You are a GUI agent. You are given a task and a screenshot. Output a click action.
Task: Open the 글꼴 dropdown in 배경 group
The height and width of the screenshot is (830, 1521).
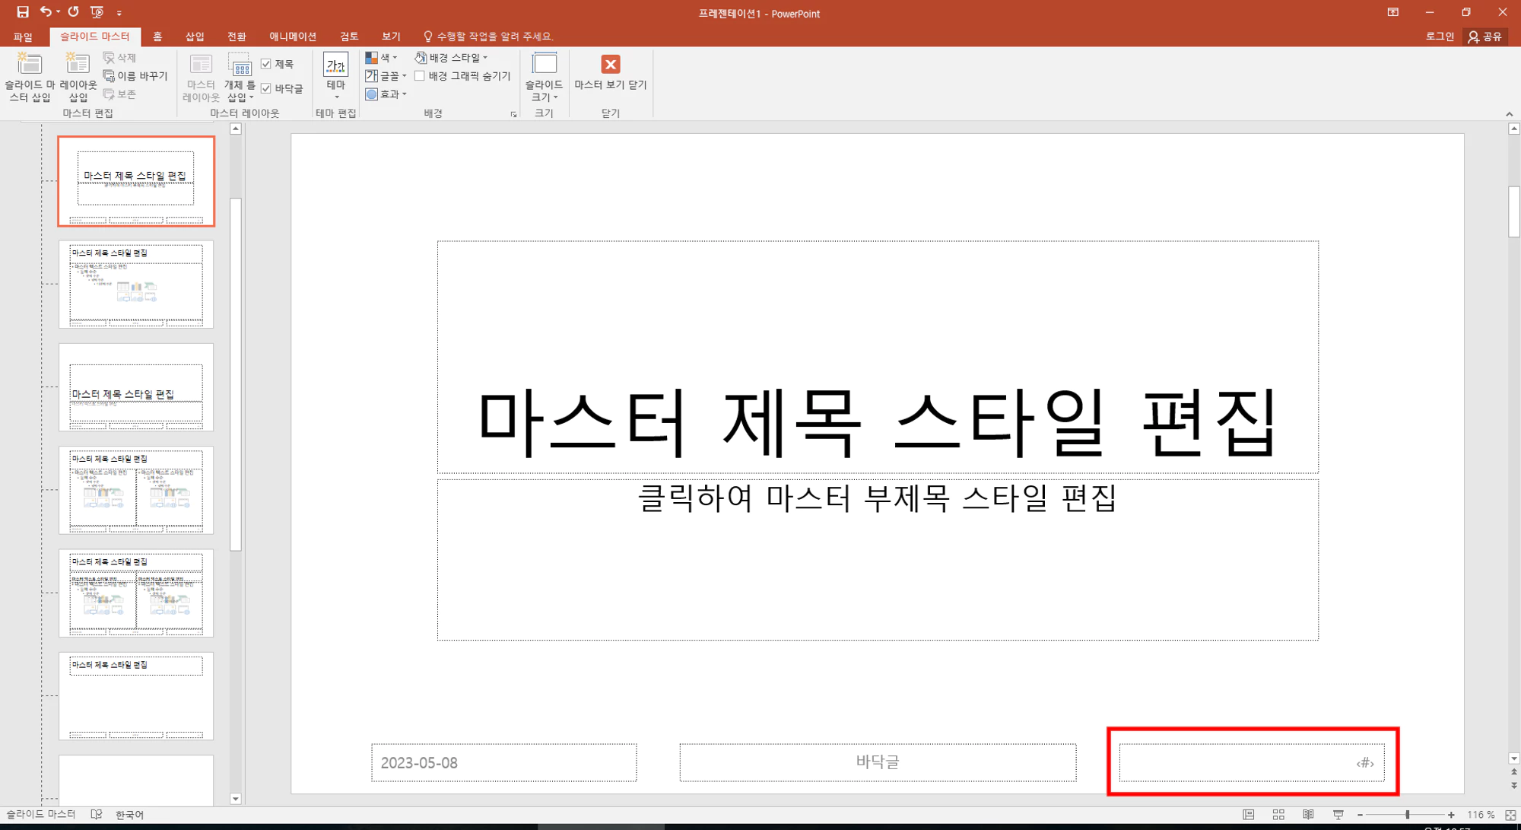(x=388, y=75)
